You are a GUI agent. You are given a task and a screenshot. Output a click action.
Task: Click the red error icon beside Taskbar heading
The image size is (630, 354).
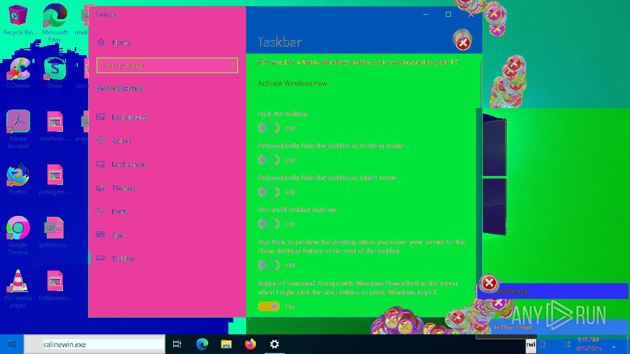463,43
